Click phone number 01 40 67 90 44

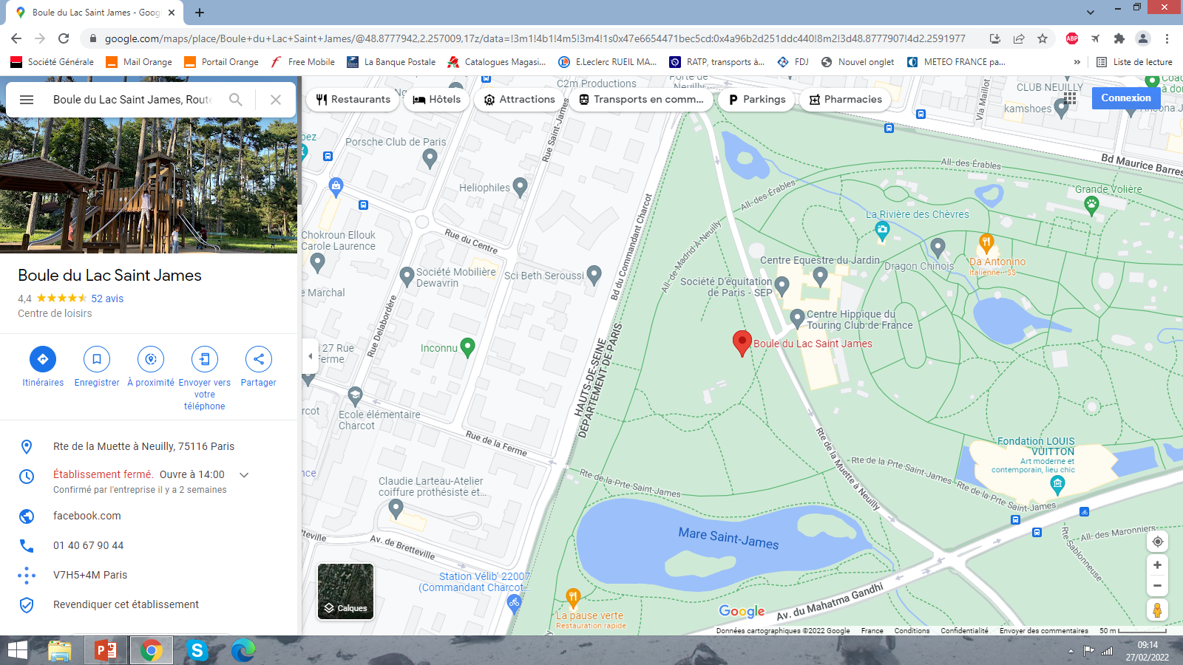[89, 545]
